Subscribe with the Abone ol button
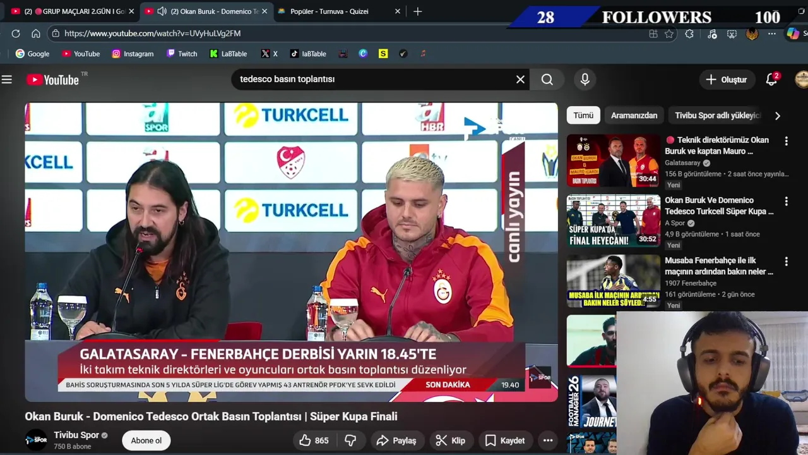The width and height of the screenshot is (808, 455). [x=146, y=440]
